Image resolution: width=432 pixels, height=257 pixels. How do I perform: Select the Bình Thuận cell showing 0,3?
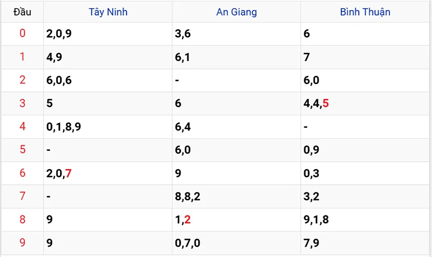coord(312,173)
